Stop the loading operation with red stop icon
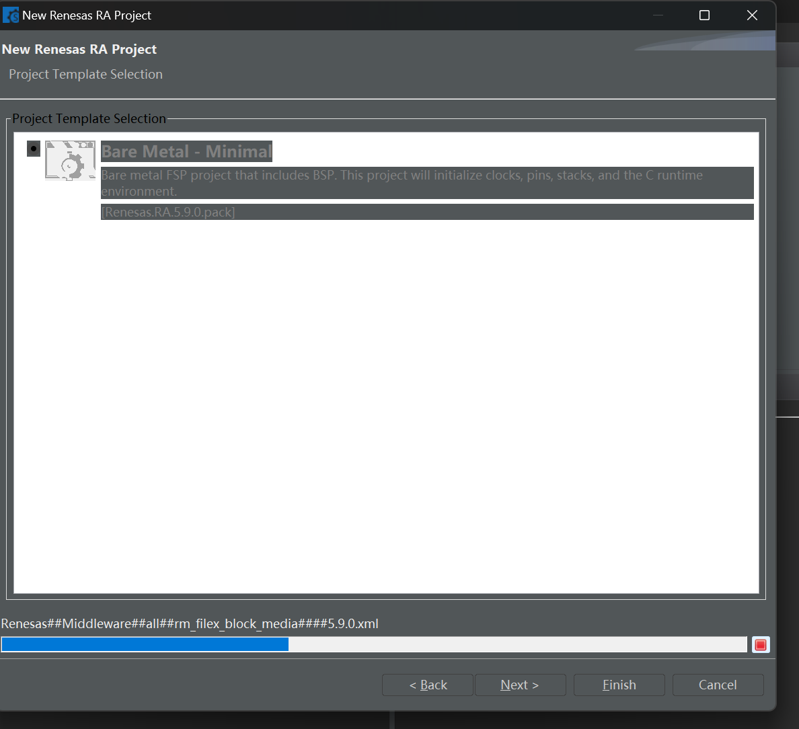This screenshot has width=799, height=729. (x=761, y=645)
